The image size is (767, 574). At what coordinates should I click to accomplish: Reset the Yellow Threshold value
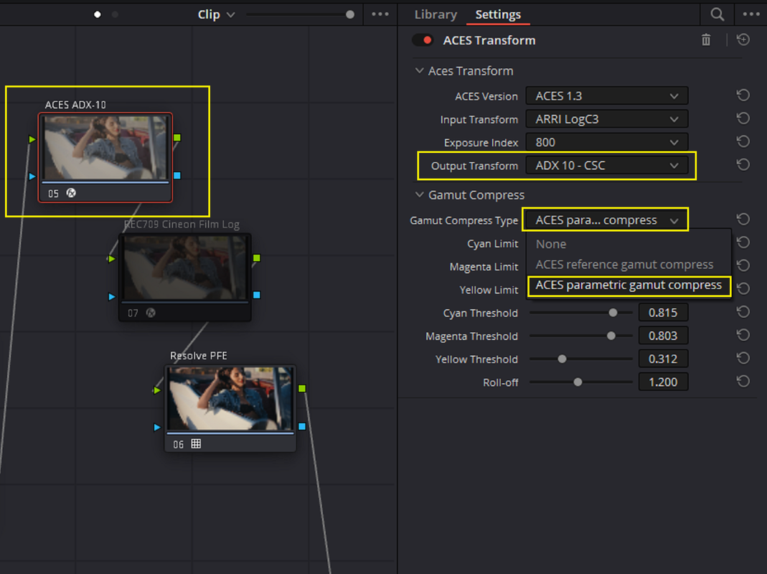tap(743, 358)
